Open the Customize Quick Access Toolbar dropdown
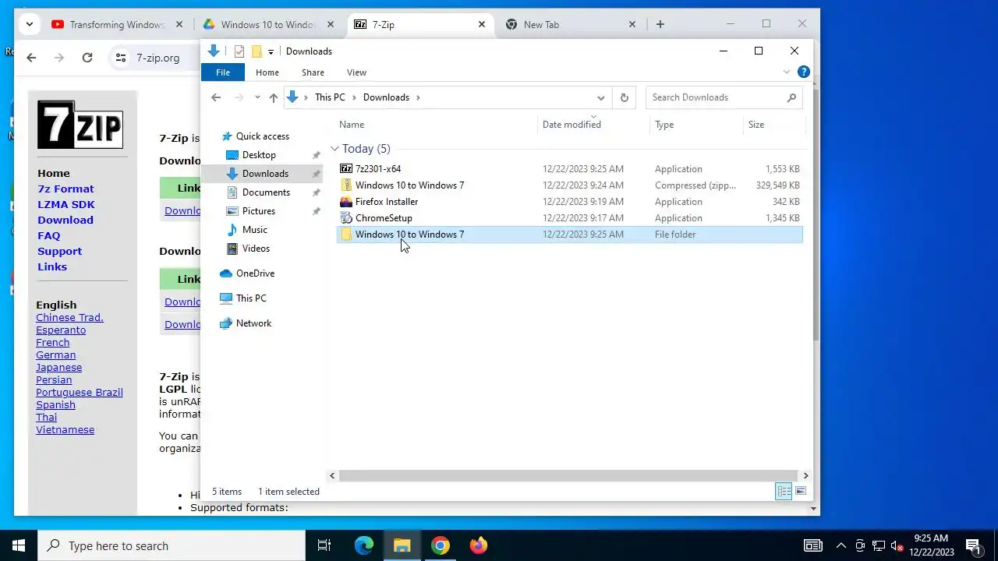 [271, 51]
